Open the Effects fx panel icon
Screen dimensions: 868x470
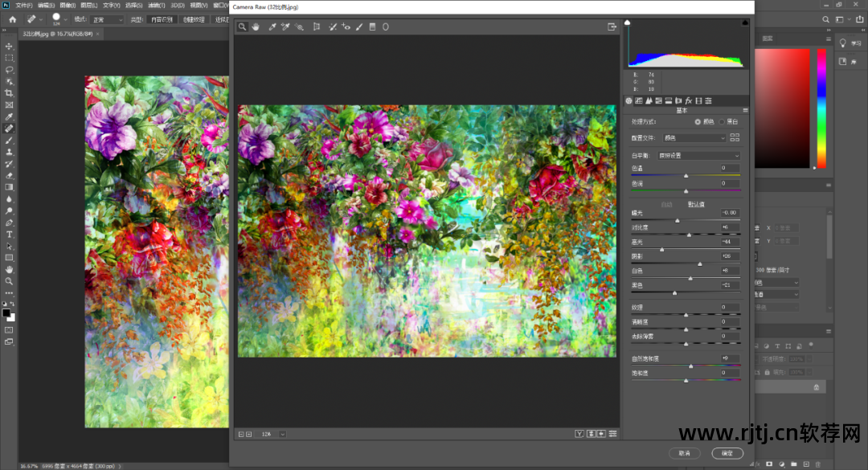tap(689, 100)
